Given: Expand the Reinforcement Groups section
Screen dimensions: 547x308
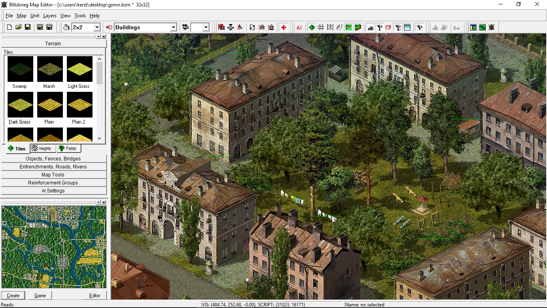Looking at the screenshot, I should pos(54,183).
